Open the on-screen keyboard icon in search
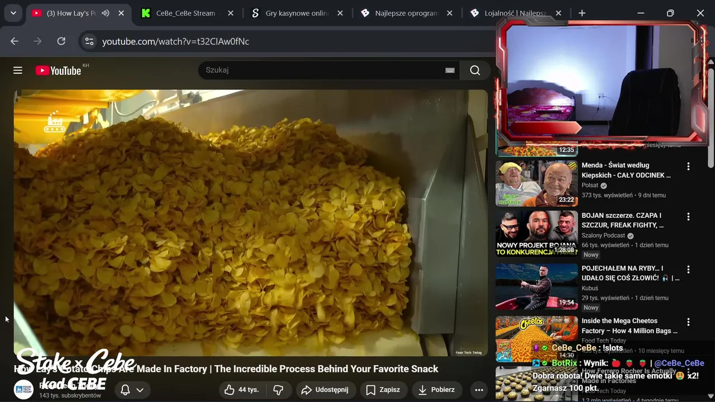Viewport: 715px width, 402px height. click(450, 70)
